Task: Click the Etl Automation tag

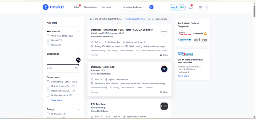Action: pyautogui.click(x=128, y=88)
